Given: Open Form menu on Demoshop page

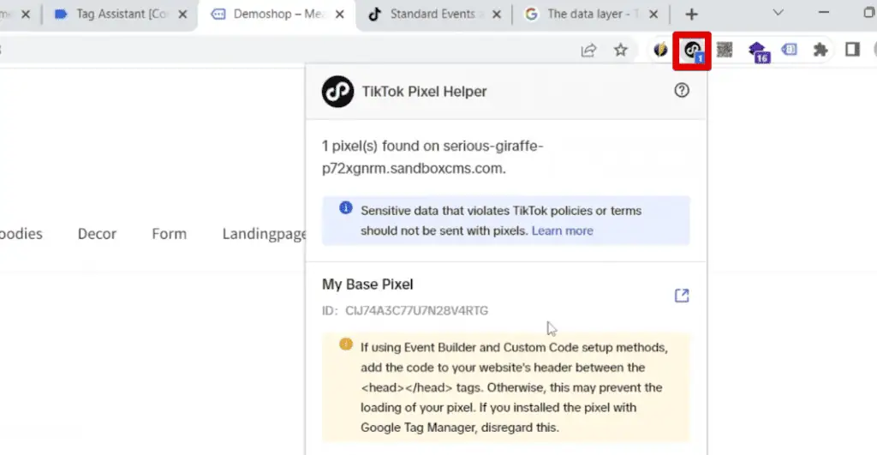Looking at the screenshot, I should click(x=169, y=234).
